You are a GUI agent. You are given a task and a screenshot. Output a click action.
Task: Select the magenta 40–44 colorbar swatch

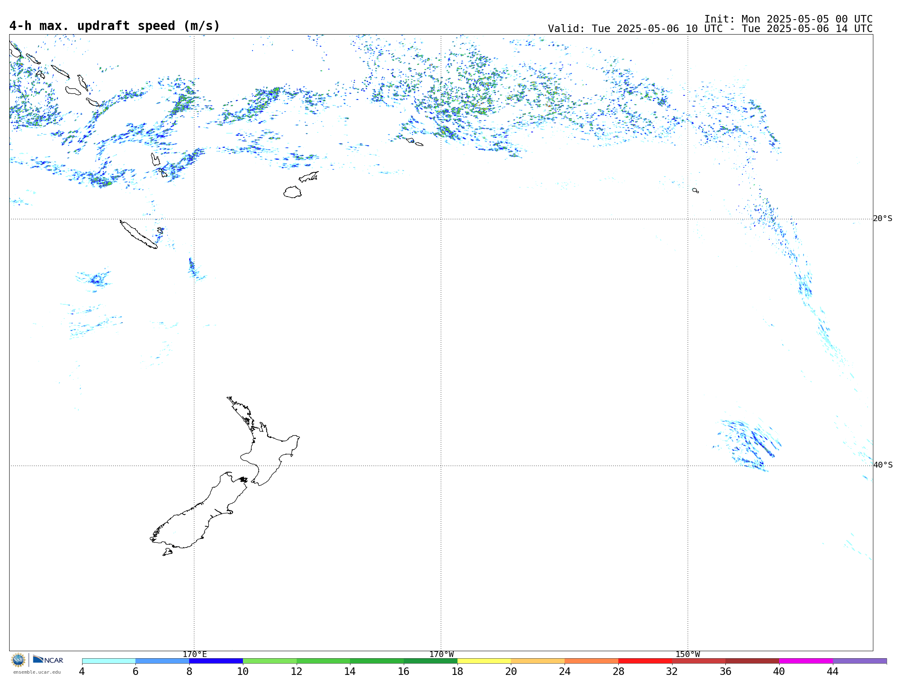pos(806,661)
